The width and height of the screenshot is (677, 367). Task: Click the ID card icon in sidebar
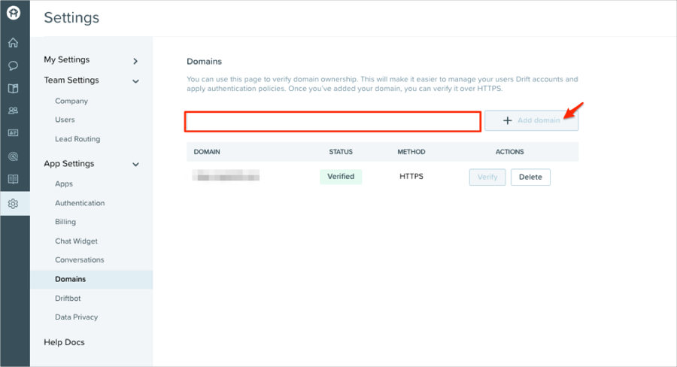14,133
